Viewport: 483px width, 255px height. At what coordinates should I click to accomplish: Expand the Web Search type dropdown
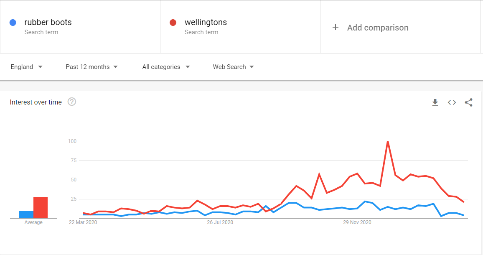coord(233,67)
